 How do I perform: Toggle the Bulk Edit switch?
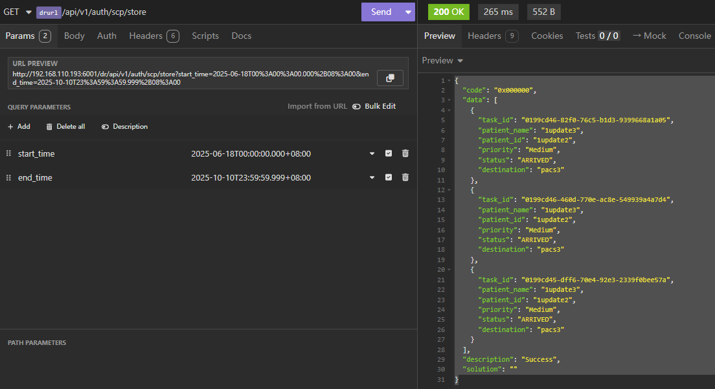[357, 106]
